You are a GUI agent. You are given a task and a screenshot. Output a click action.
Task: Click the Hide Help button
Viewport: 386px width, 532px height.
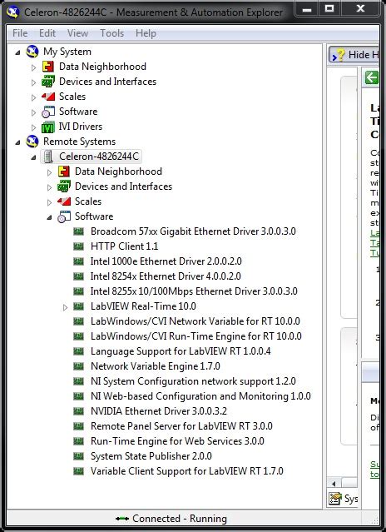pos(354,55)
